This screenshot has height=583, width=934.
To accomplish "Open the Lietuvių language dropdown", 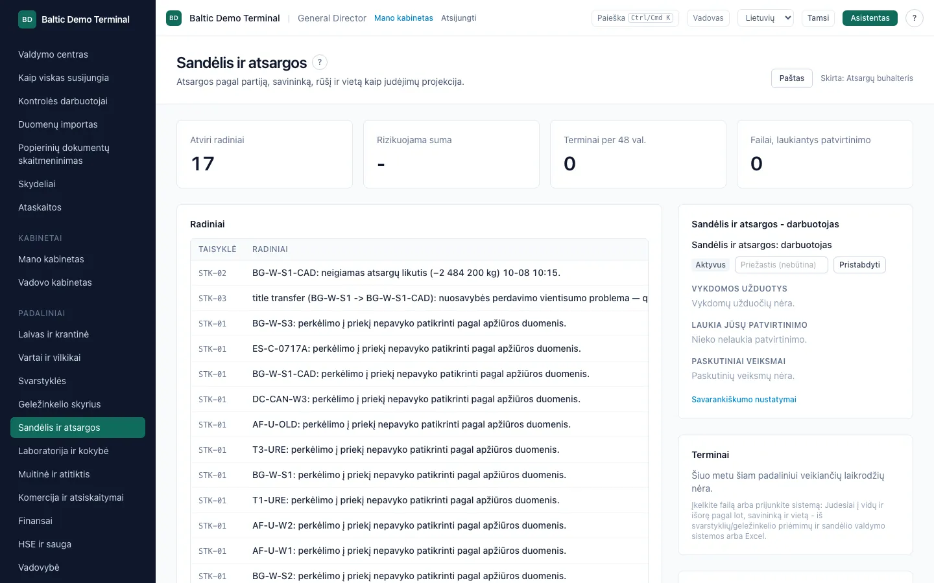I will (766, 18).
